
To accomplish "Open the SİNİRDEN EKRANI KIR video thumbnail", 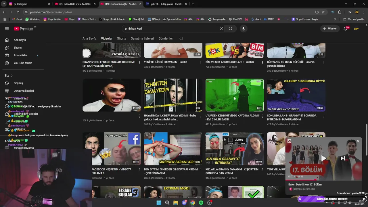I will tap(173, 149).
